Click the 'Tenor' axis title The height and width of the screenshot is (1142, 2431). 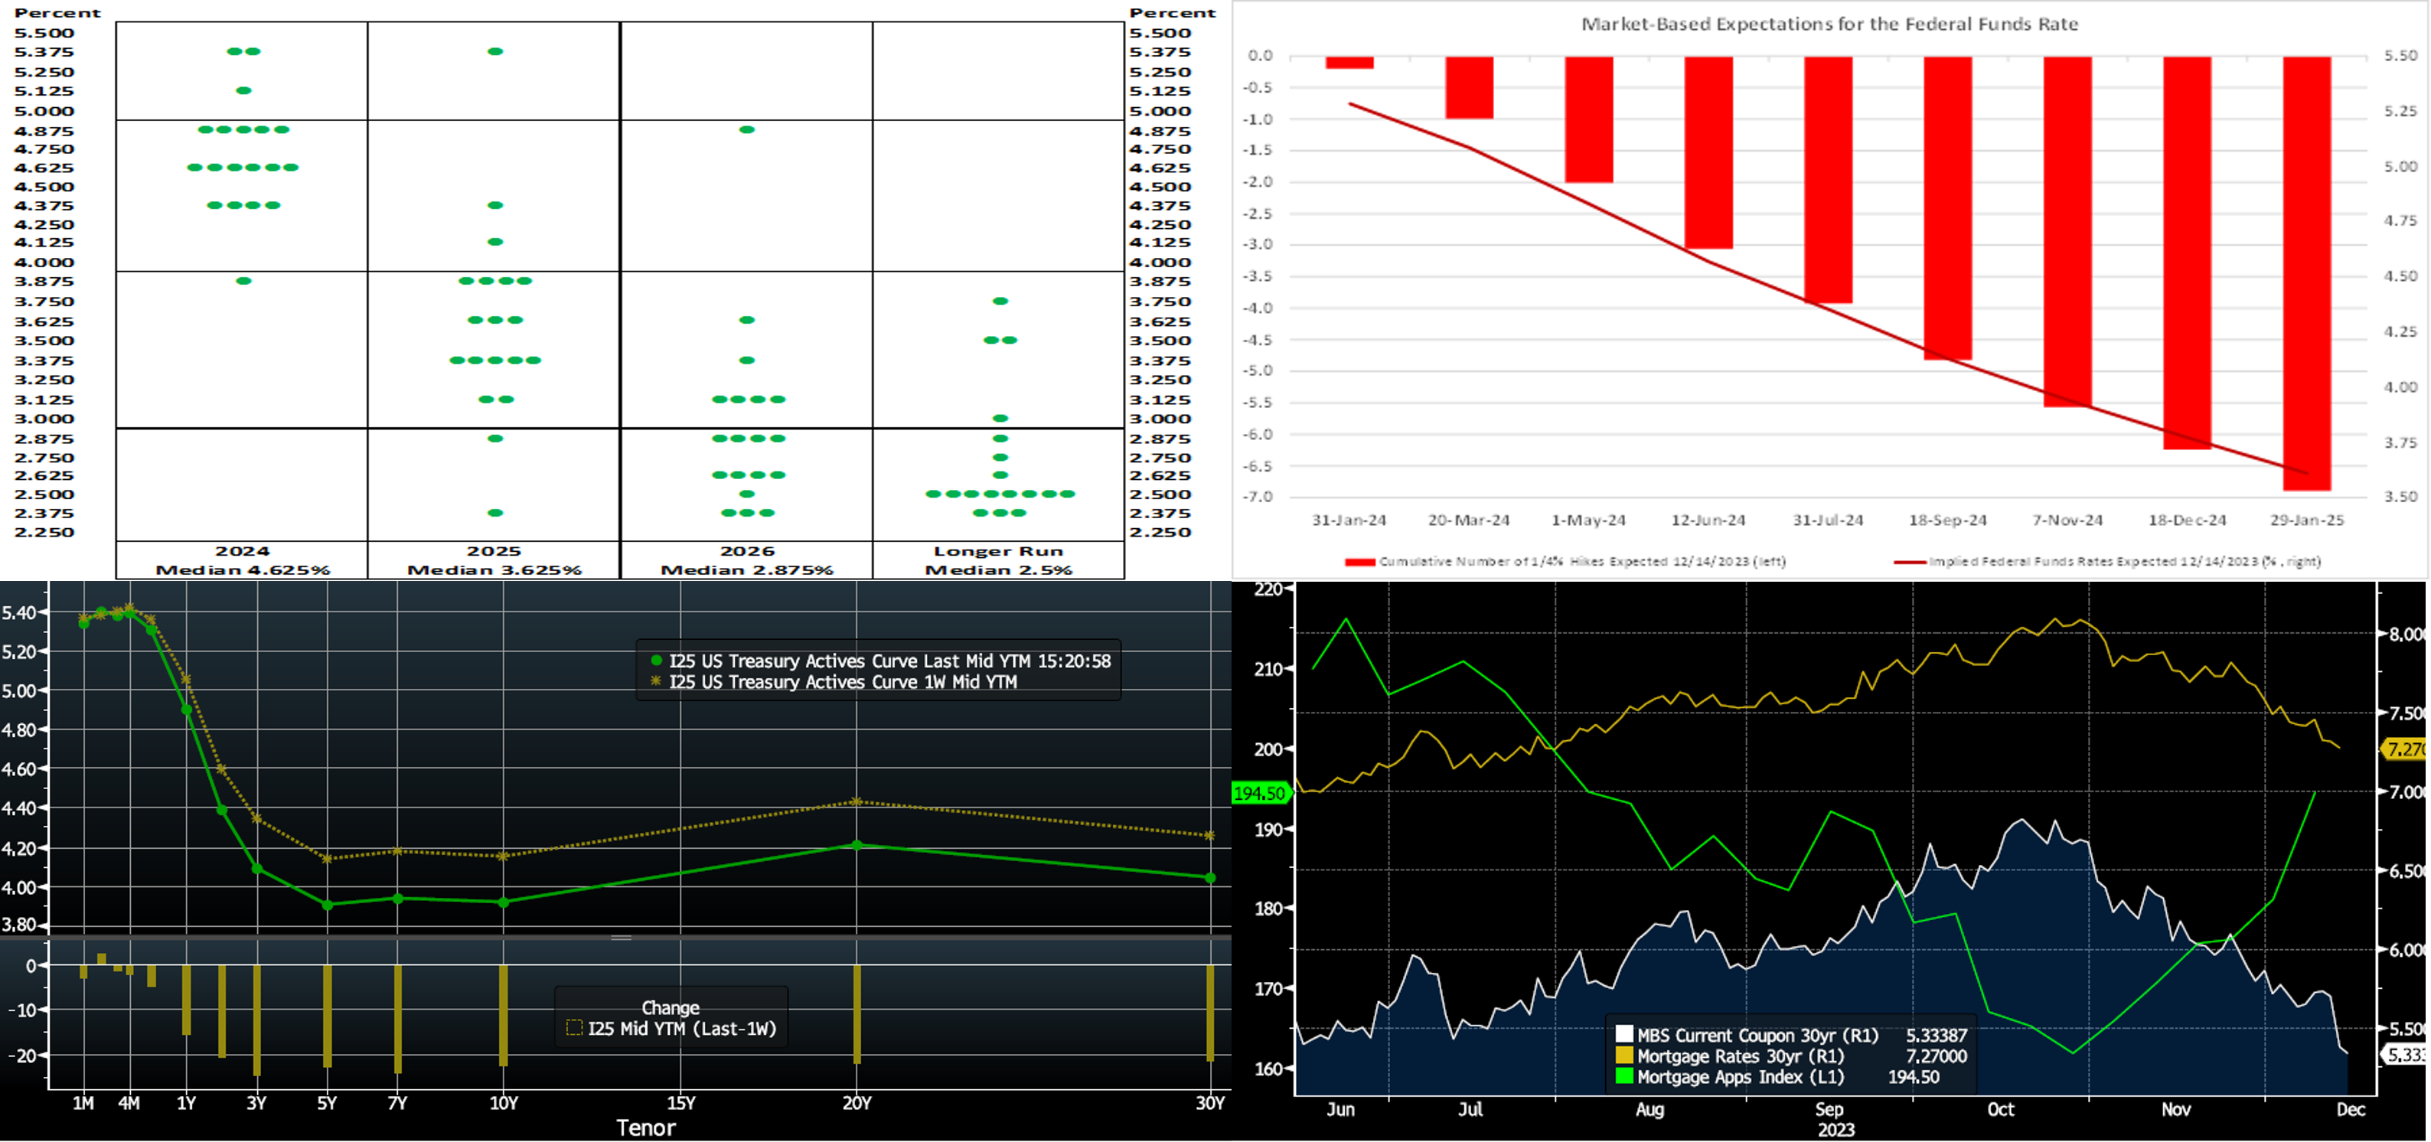645,1127
